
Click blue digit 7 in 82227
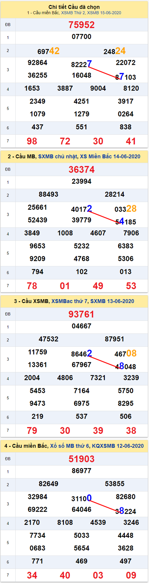coord(89,63)
